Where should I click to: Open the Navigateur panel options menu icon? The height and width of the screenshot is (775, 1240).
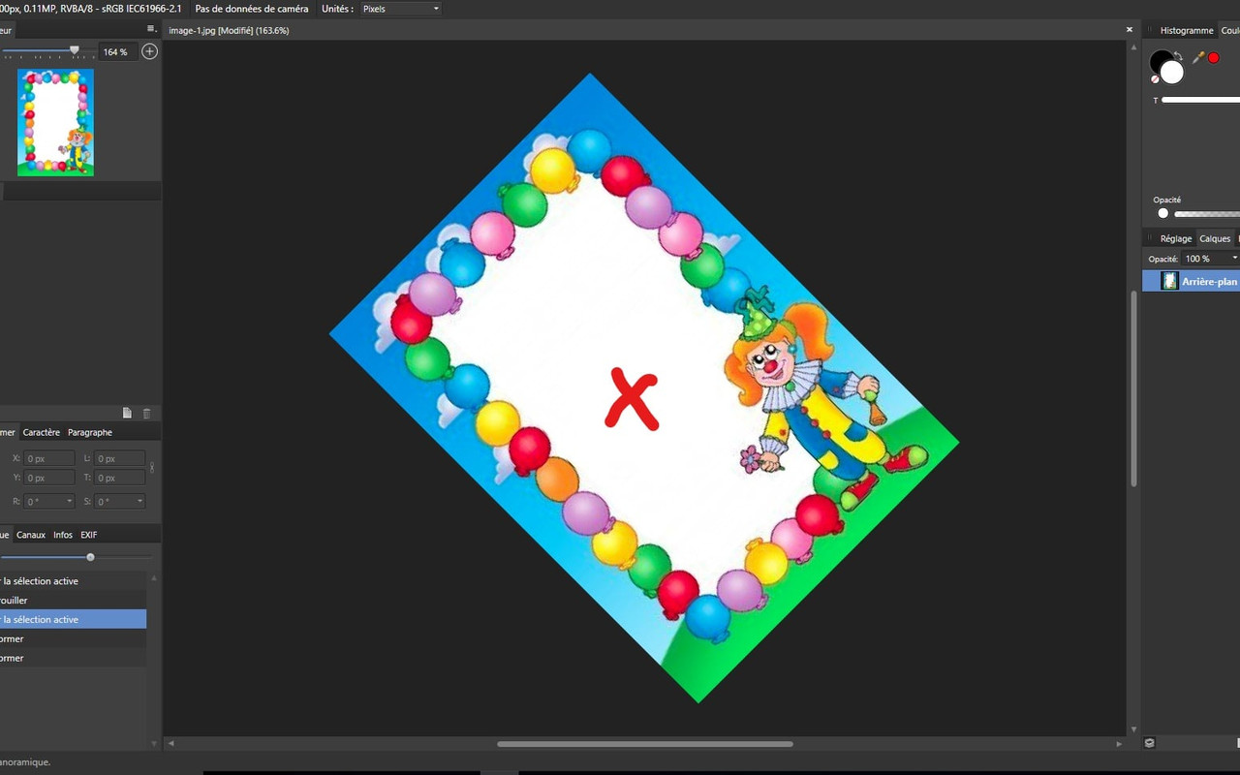[151, 29]
